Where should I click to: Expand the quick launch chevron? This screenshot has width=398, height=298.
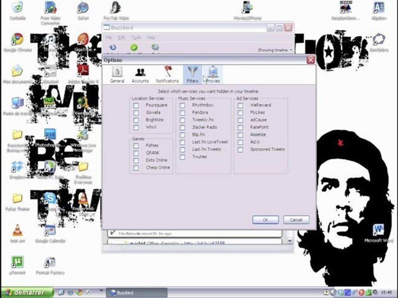[101, 291]
